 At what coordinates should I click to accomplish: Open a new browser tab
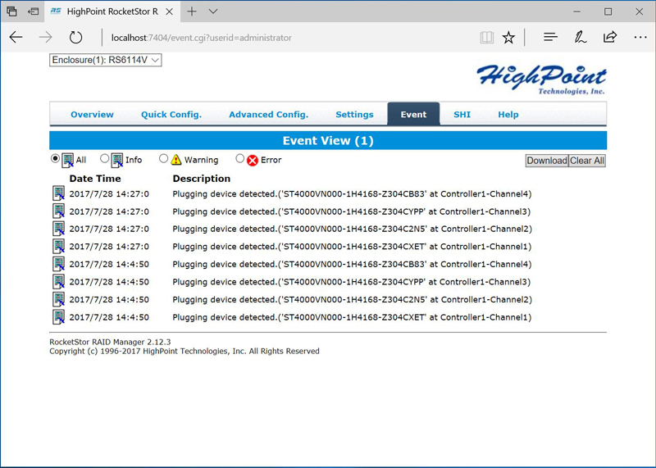point(192,11)
